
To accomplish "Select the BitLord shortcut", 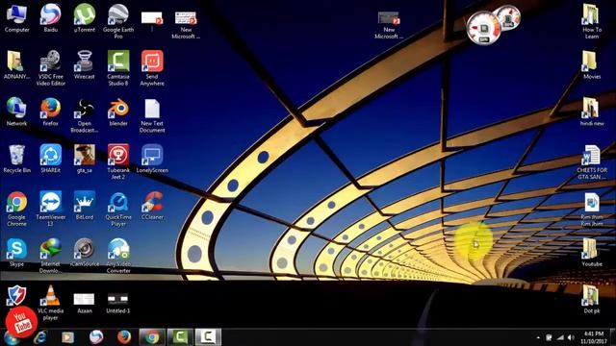I will [x=85, y=205].
